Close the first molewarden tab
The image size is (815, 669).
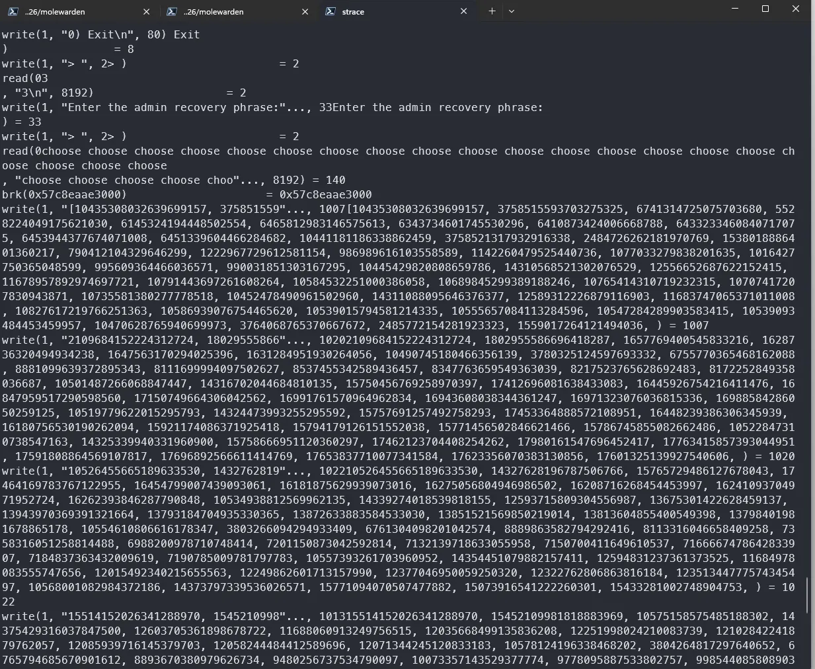147,11
